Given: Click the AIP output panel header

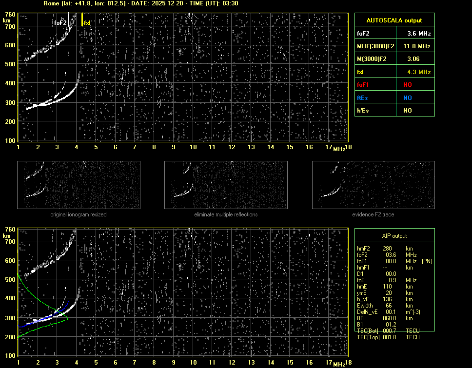Looking at the screenshot, I should 394,236.
